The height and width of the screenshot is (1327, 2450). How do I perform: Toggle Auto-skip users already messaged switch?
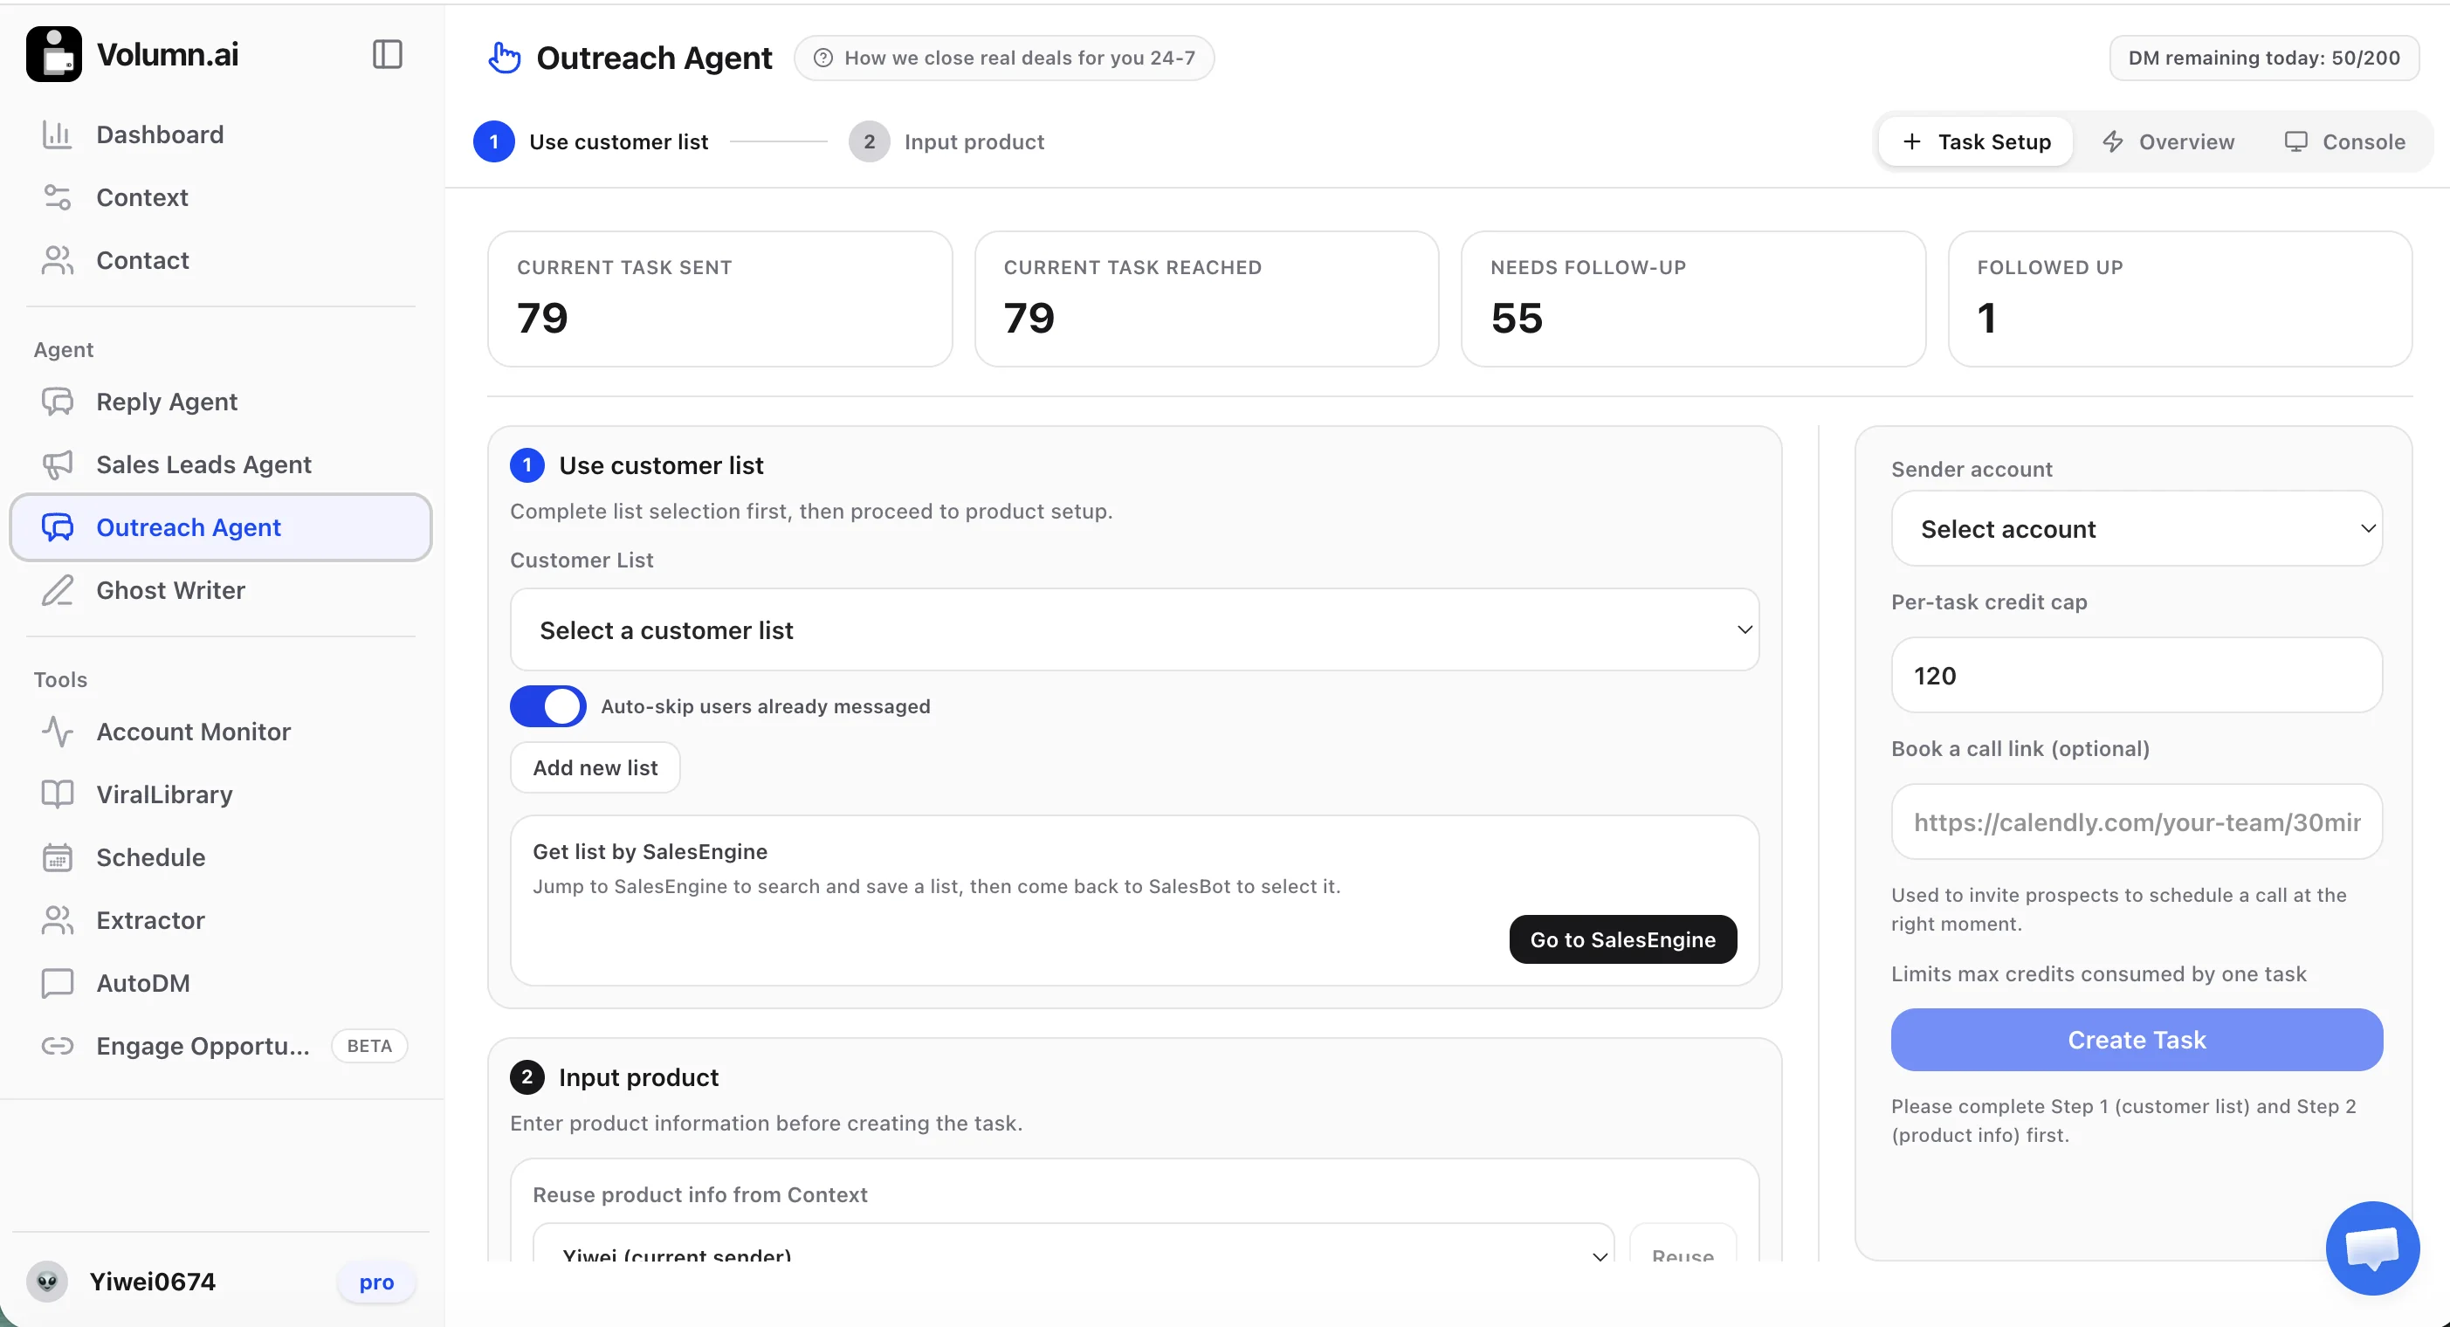point(547,707)
